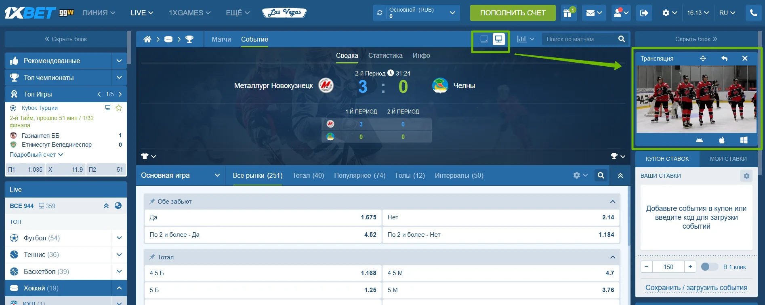Switch to single-window view mode
This screenshot has height=305, width=765.
point(484,39)
